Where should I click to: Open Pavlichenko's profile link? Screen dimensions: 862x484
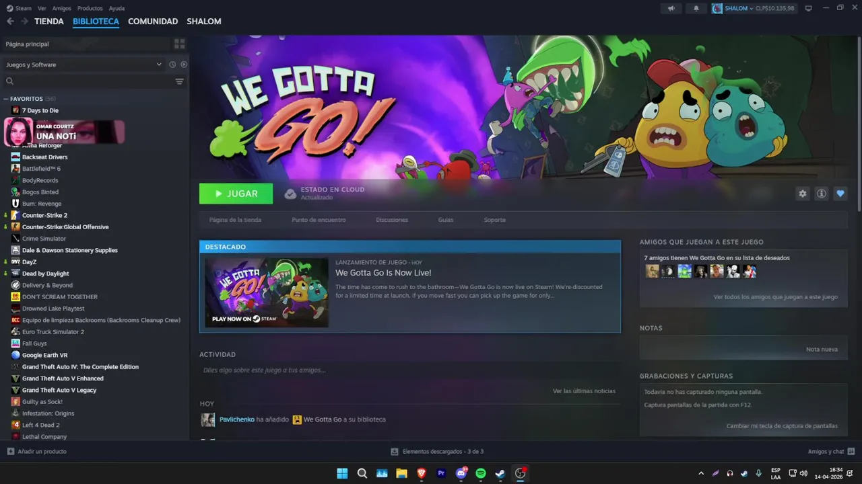237,419
